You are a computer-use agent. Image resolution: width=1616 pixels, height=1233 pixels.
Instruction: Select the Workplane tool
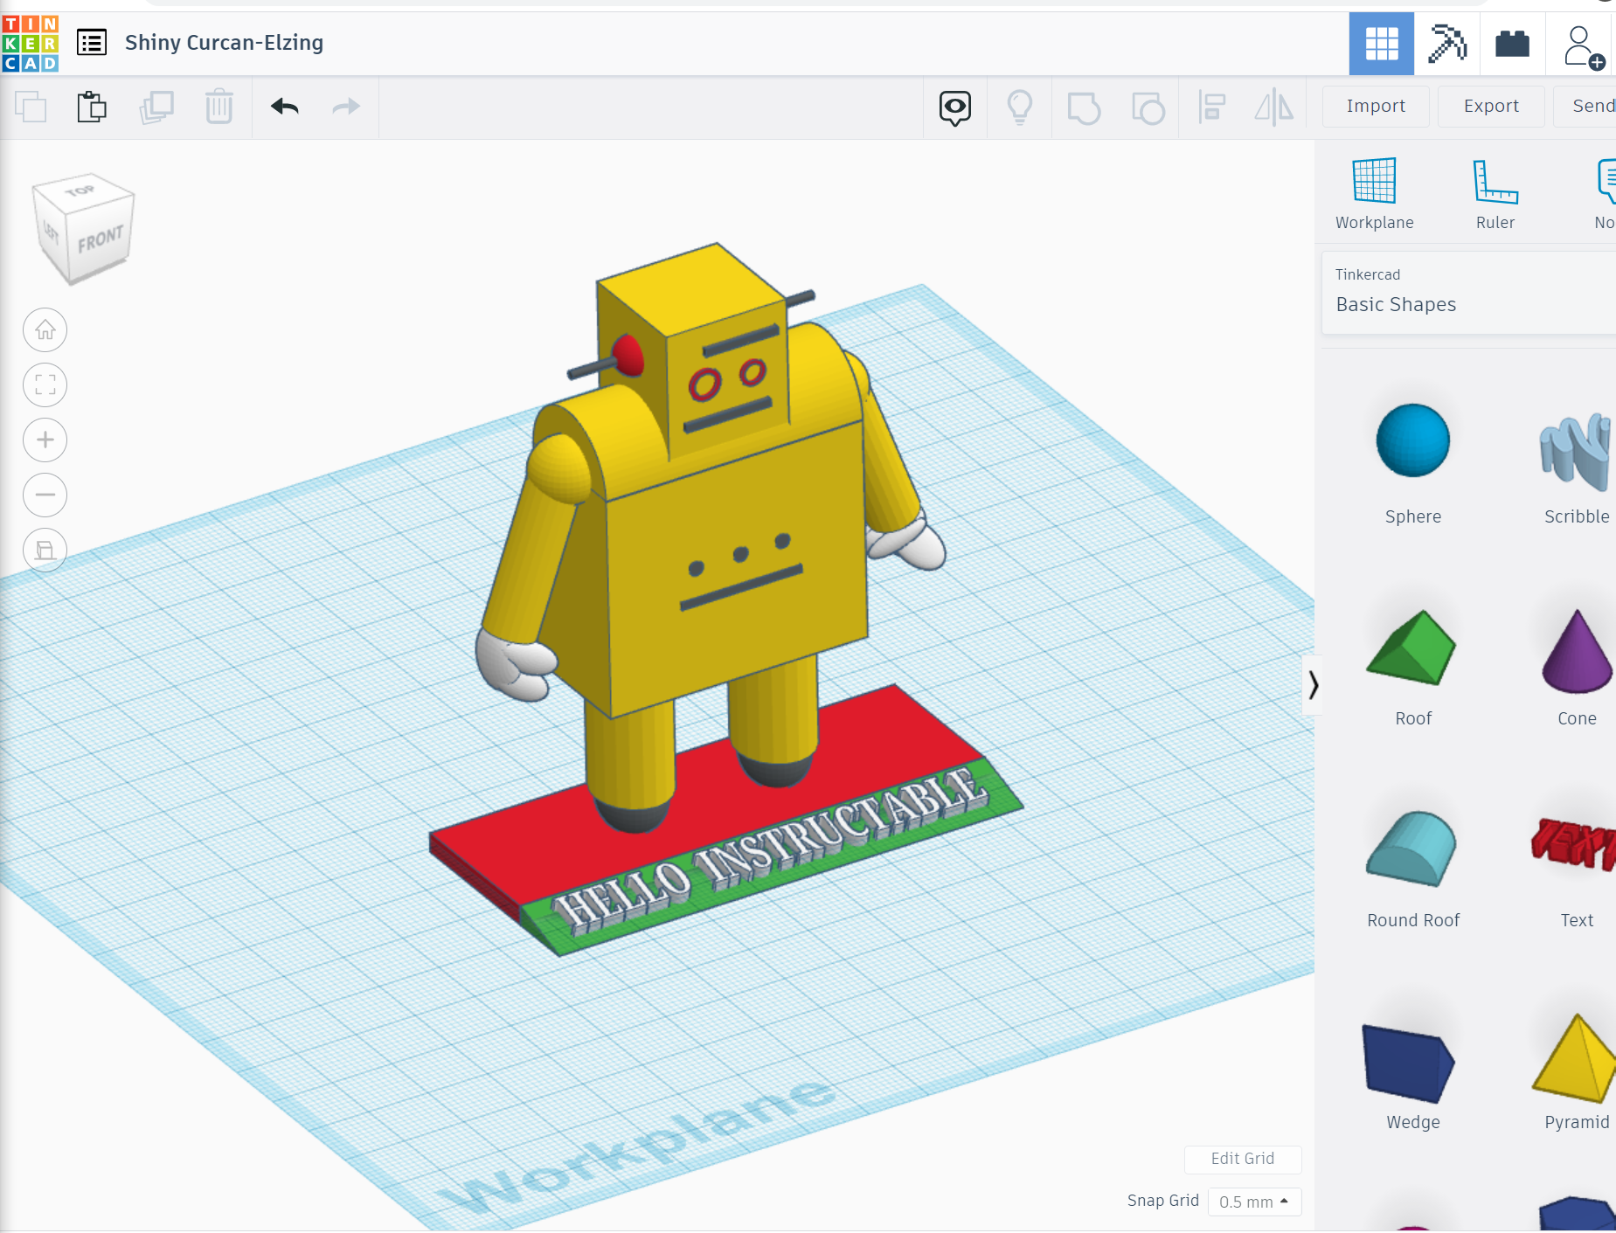coord(1374,194)
